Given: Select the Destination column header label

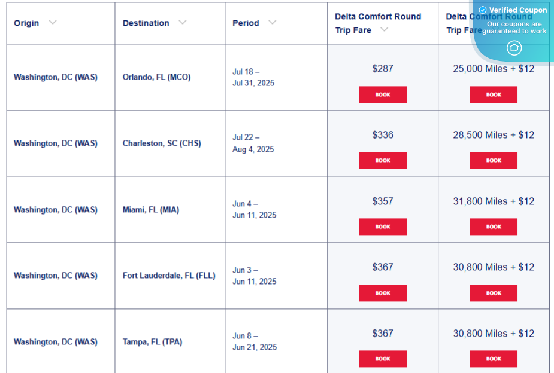Looking at the screenshot, I should (146, 23).
